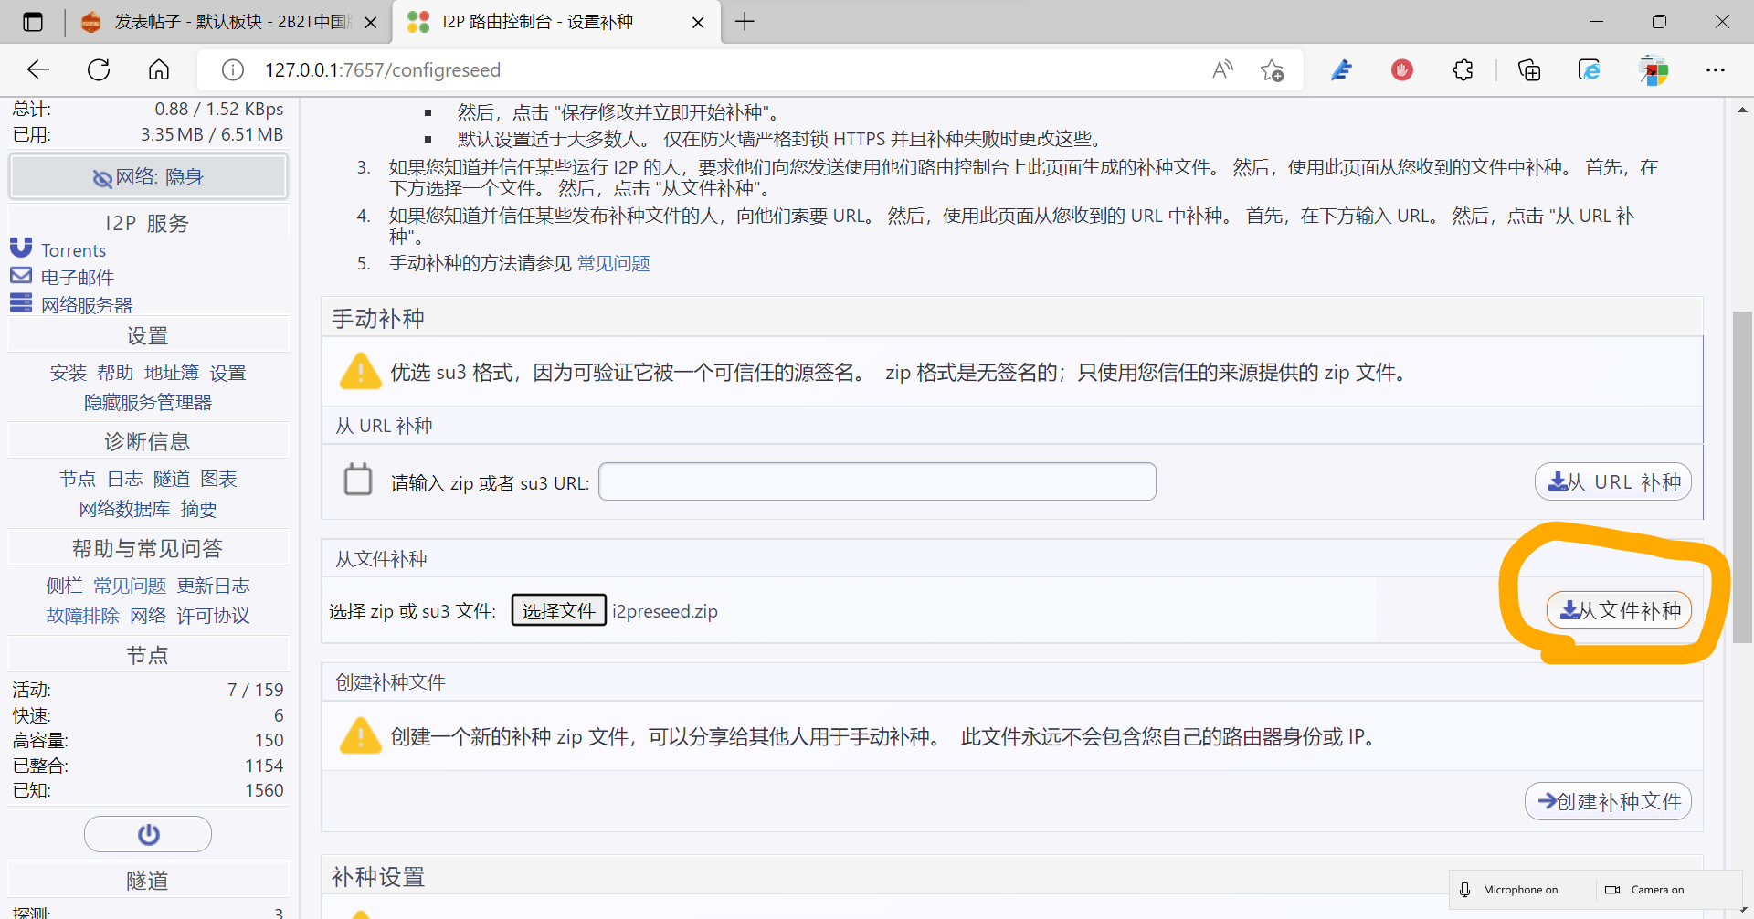Open the tab actions menu icon

pyautogui.click(x=33, y=22)
